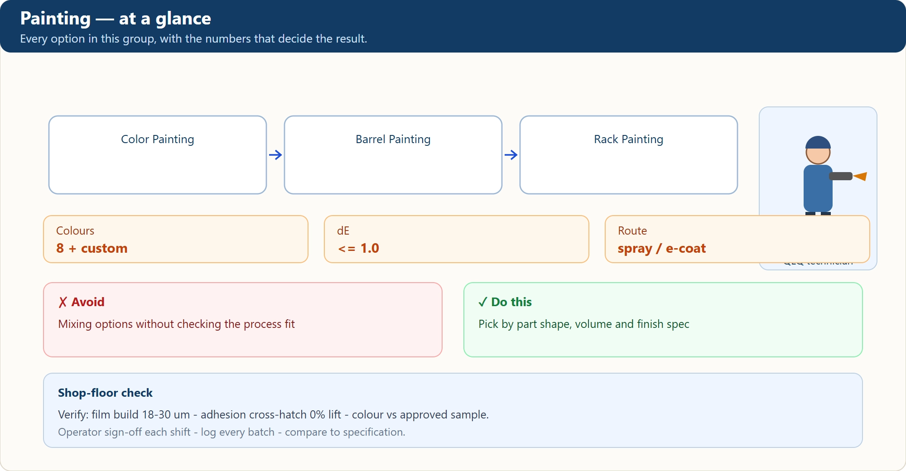Click the Do this recommendation panel
906x471 pixels.
pyautogui.click(x=663, y=320)
